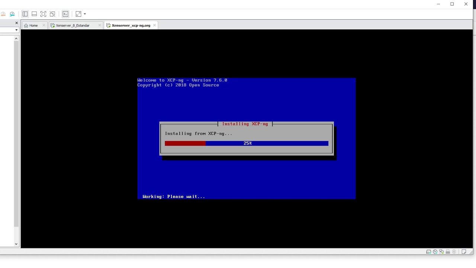
Task: Click the USB controller status icon
Action: [448, 252]
